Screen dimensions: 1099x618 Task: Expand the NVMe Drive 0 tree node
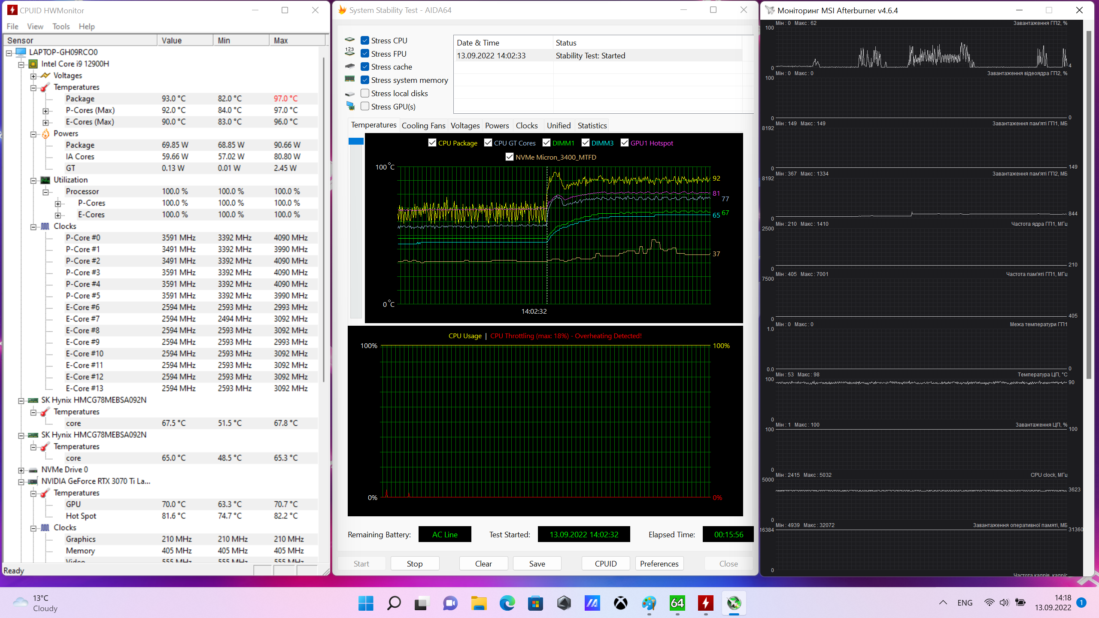pos(21,470)
